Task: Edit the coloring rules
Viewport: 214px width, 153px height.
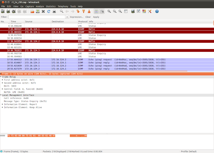Action: [x=144, y=11]
